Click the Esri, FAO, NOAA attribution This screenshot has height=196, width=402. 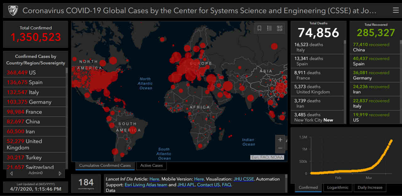coord(267,157)
